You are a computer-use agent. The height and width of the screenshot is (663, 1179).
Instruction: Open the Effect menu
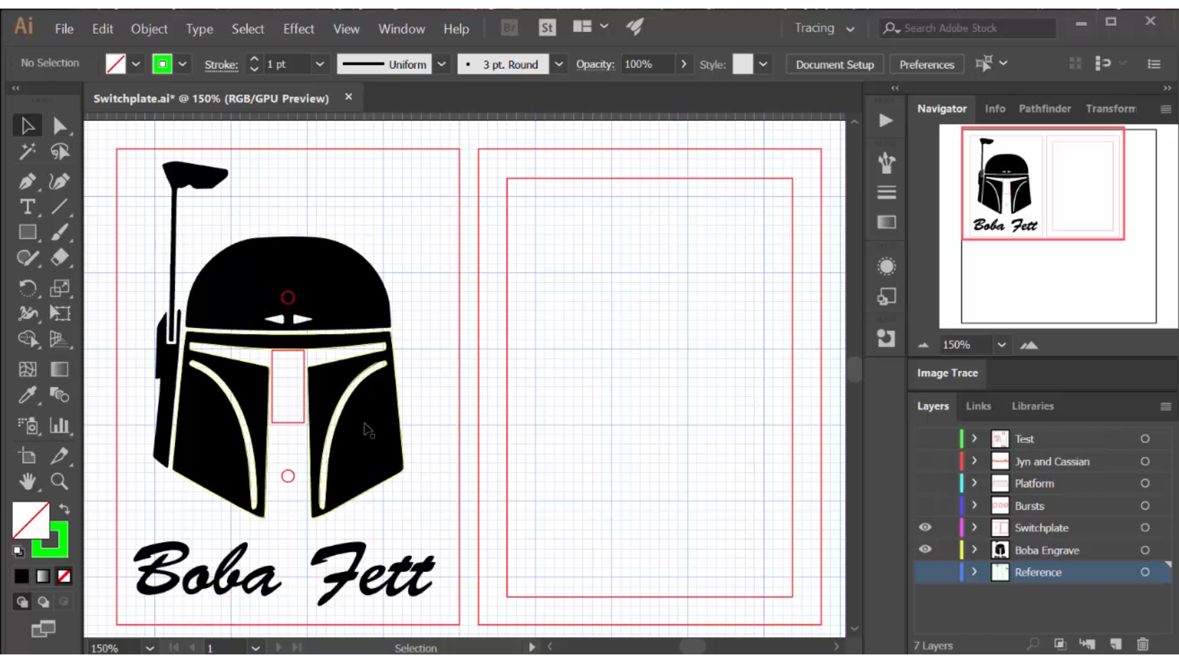(x=298, y=29)
